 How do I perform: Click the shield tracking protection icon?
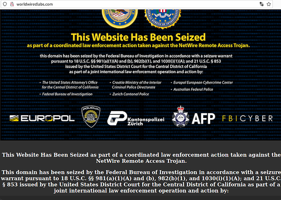pyautogui.click(x=5, y=4)
